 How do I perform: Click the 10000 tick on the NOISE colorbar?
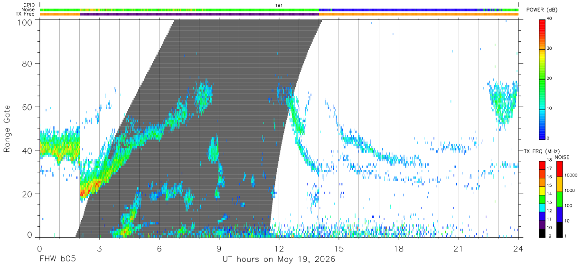(x=572, y=175)
